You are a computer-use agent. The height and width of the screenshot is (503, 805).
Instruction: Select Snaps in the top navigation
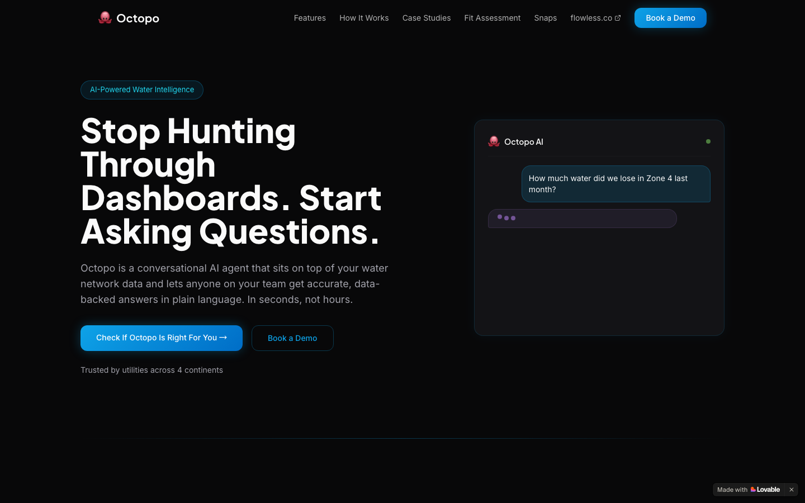(x=545, y=18)
